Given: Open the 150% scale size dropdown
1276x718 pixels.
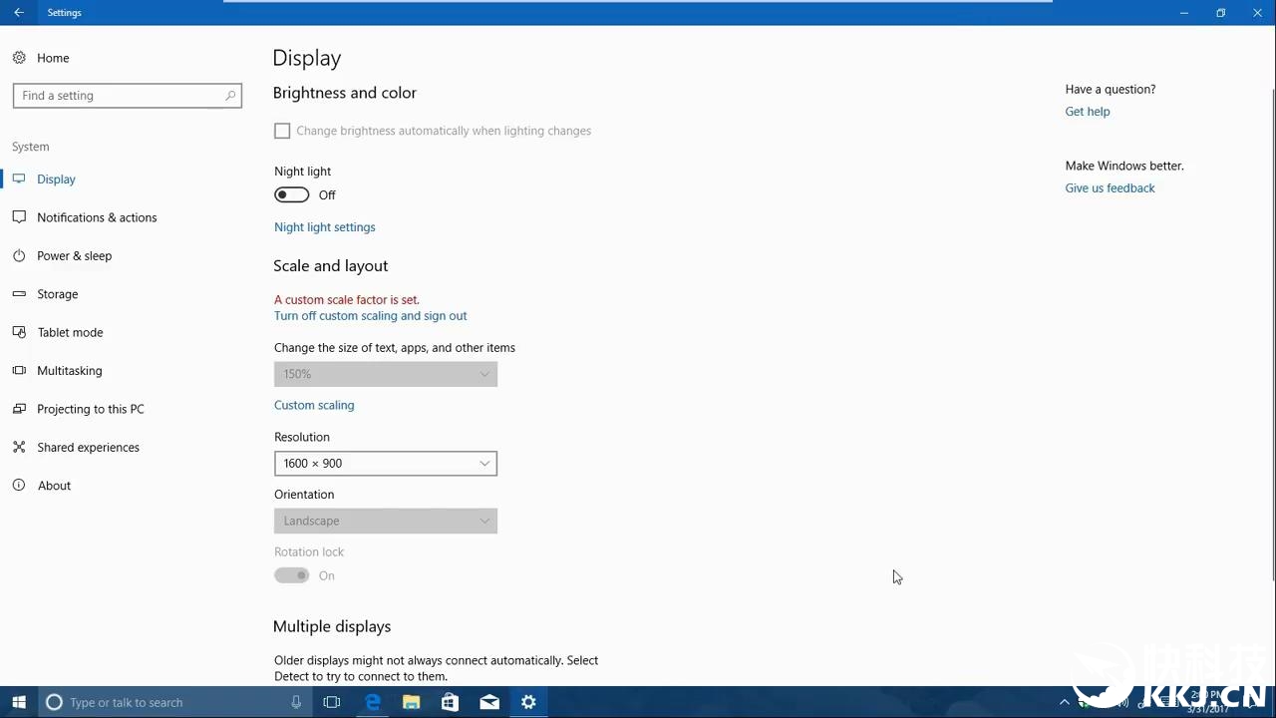Looking at the screenshot, I should (x=385, y=374).
